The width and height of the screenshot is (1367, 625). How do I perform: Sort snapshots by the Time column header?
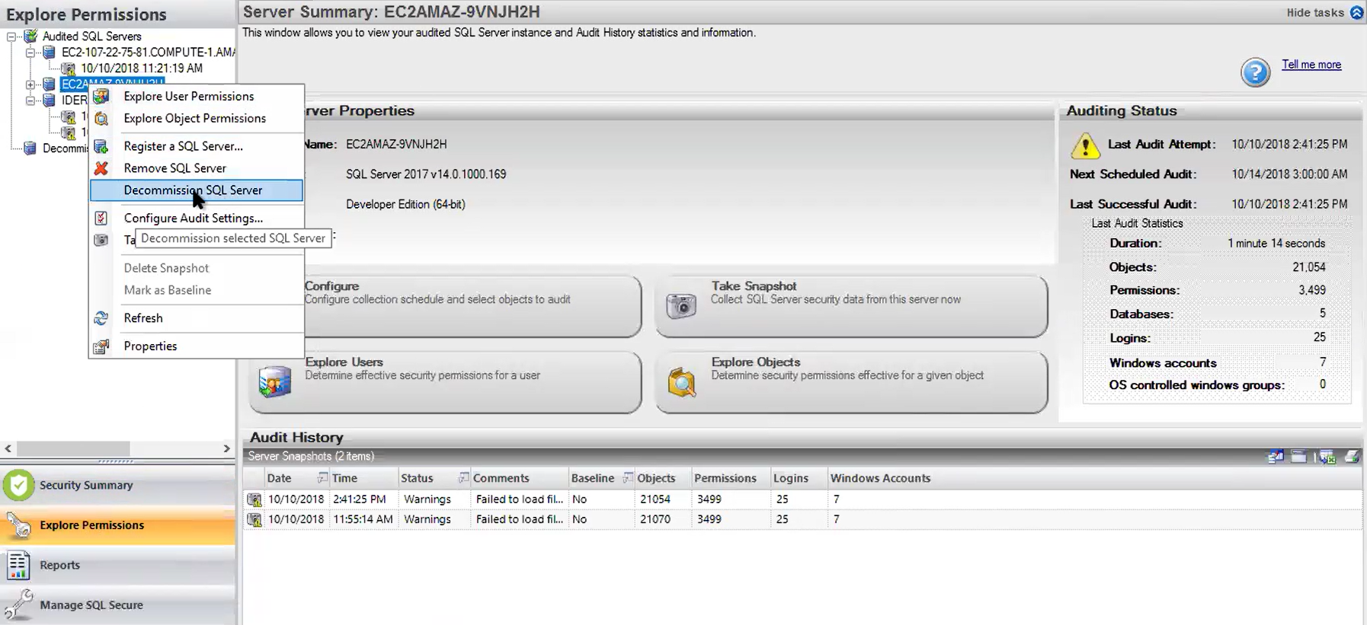(364, 478)
